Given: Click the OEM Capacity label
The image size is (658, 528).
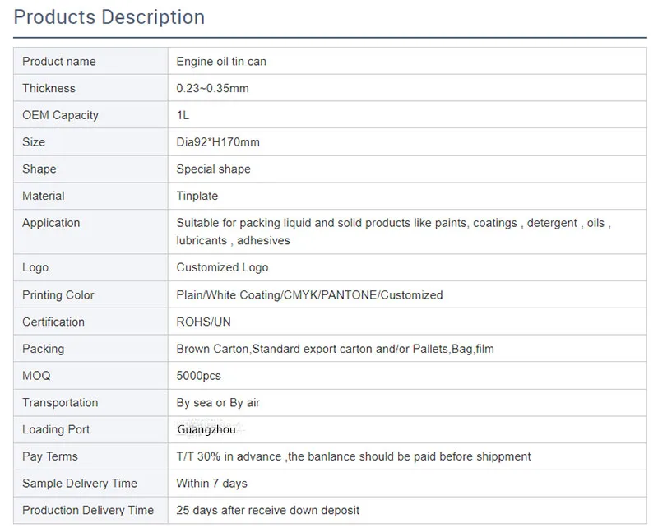Looking at the screenshot, I should coord(60,115).
